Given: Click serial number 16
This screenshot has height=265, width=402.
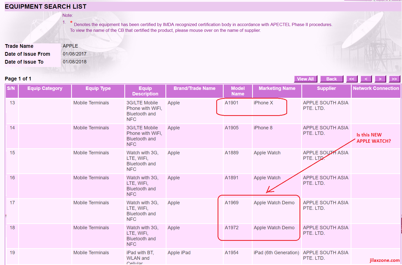Looking at the screenshot, I should (x=12, y=178).
